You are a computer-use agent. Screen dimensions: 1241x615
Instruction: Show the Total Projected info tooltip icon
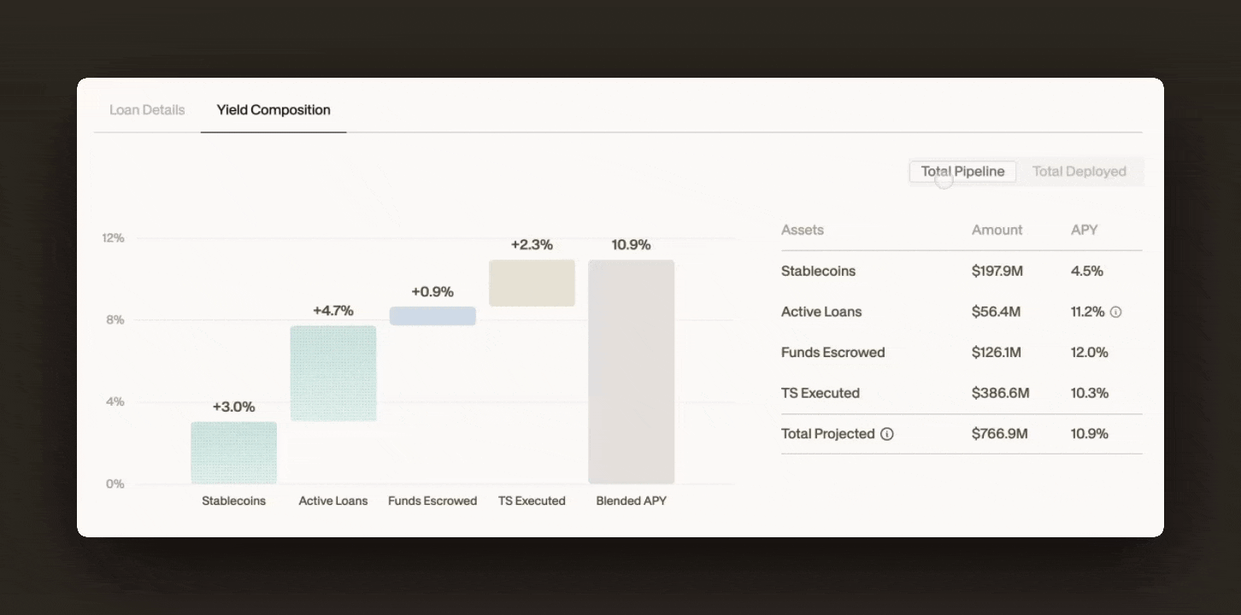(x=887, y=434)
